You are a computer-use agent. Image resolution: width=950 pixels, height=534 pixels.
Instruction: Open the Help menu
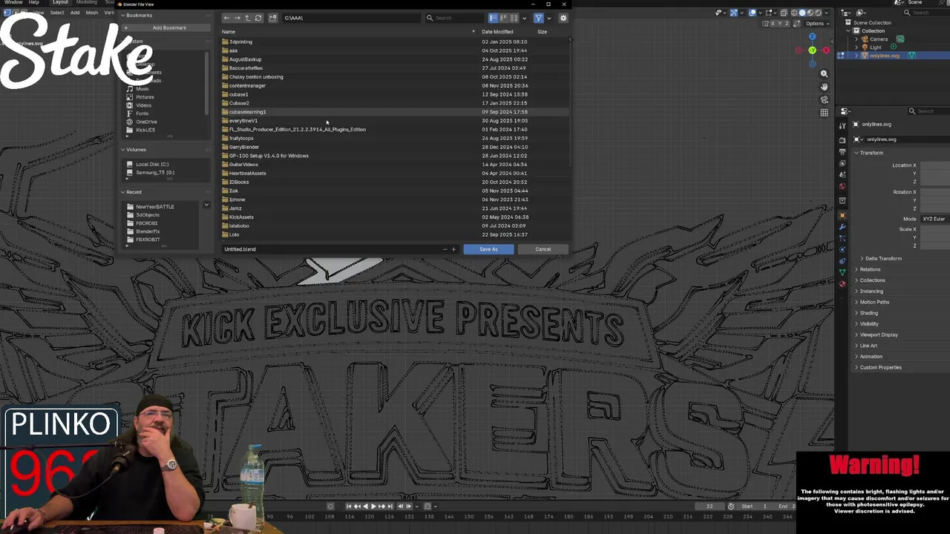tap(34, 2)
